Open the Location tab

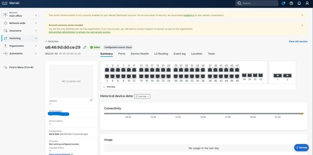pos(196,54)
